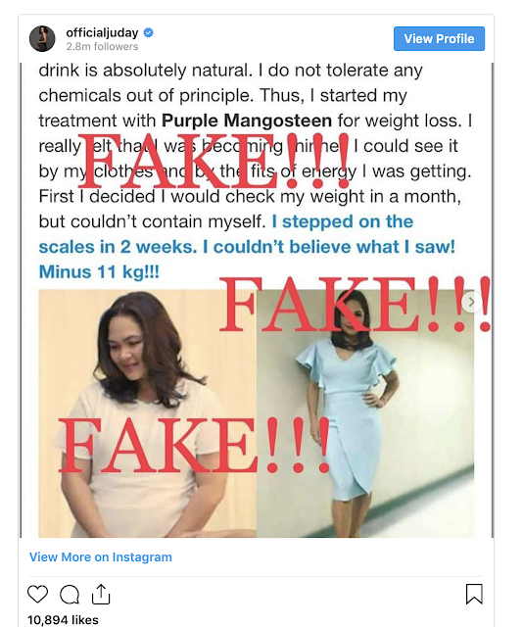The width and height of the screenshot is (523, 627).
Task: Click the blue Minus 11 kg text
Action: (99, 272)
